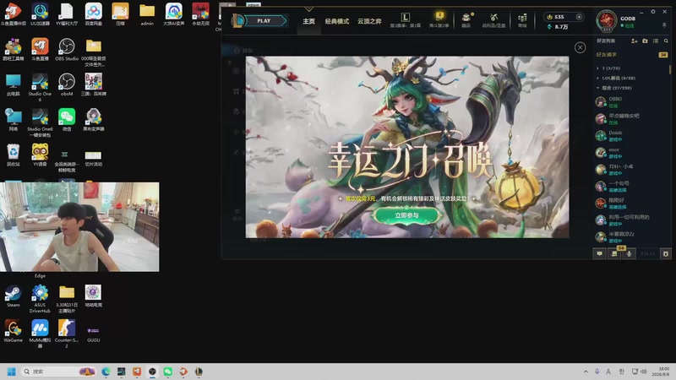Open MuMu模拟器 desktop shortcut
Image resolution: width=676 pixels, height=380 pixels.
click(40, 334)
